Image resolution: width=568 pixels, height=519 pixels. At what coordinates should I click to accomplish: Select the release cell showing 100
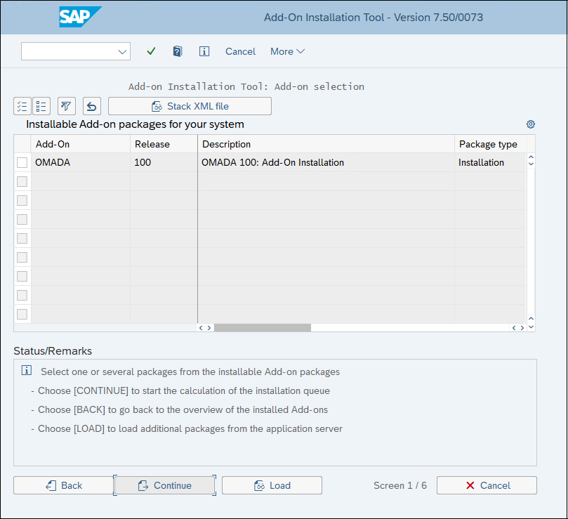164,162
